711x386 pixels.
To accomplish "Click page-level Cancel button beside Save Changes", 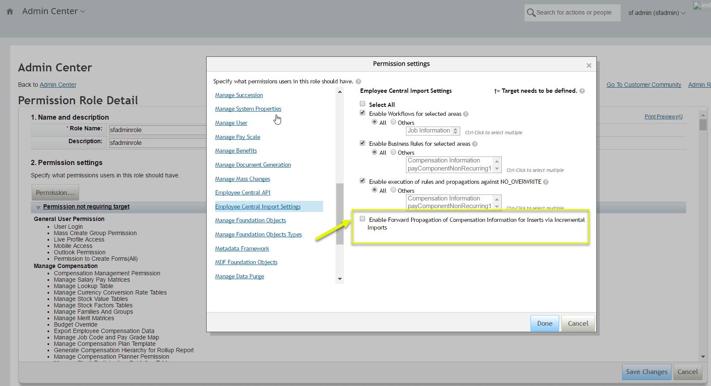I will click(x=687, y=372).
